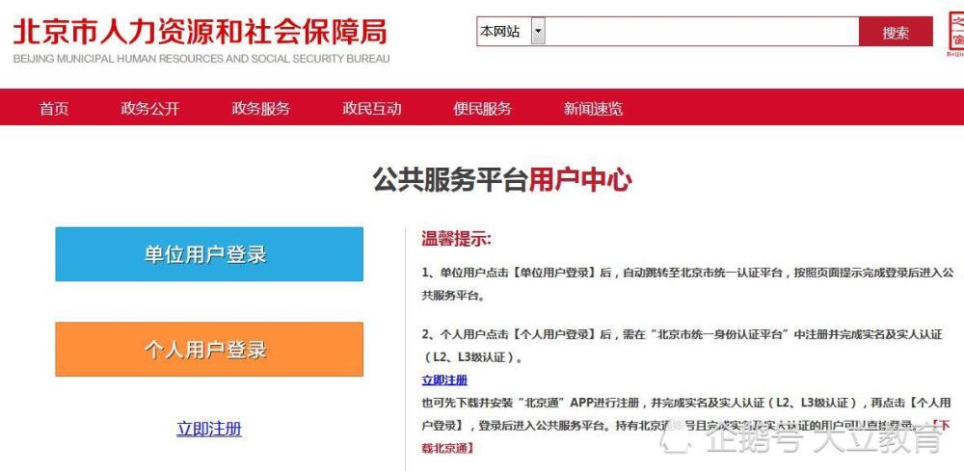Click the blue 单位用户登录 button
964x471 pixels.
(209, 254)
